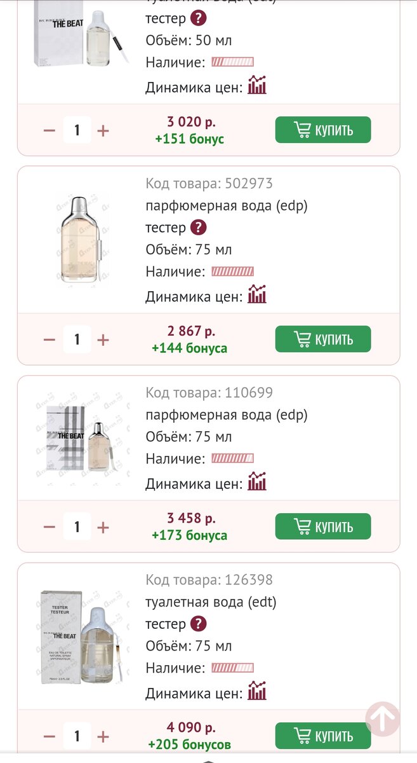Open the price history icon for the 50 мл tester

pos(258,85)
